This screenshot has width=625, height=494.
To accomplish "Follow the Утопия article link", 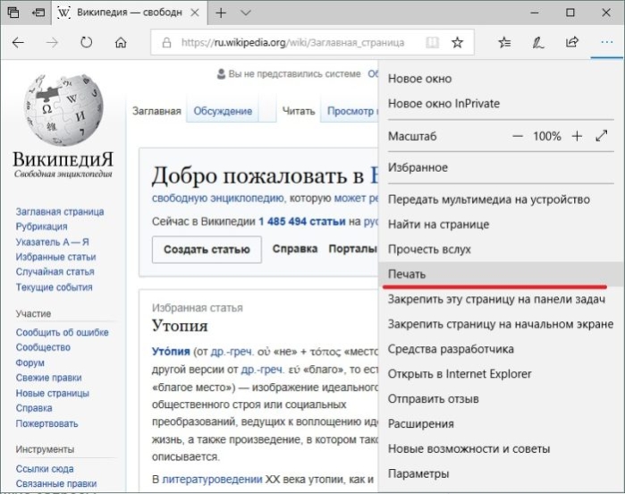I will point(171,352).
